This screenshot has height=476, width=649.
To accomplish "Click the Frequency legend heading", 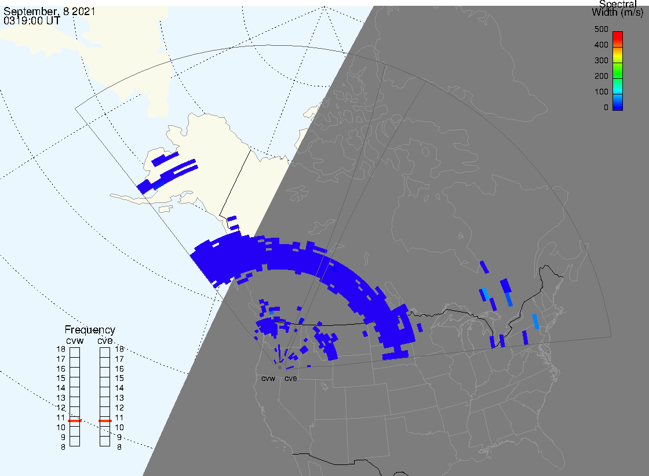I will click(90, 330).
